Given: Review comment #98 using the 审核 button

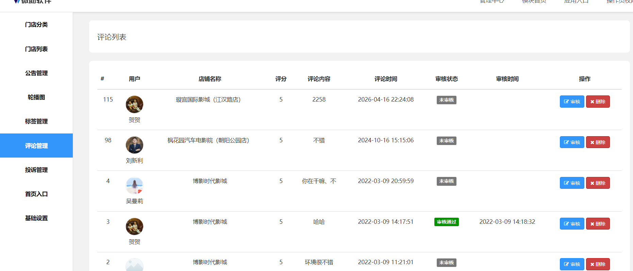Looking at the screenshot, I should (572, 142).
